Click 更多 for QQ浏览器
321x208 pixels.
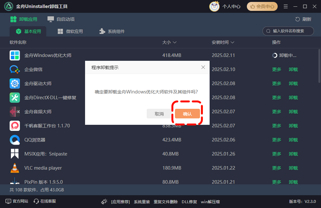[277, 140]
